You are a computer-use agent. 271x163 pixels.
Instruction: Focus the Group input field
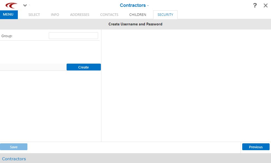coord(73,36)
